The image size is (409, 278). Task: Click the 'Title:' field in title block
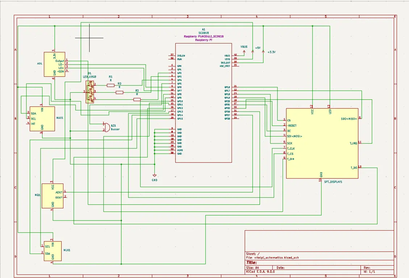tap(251, 263)
